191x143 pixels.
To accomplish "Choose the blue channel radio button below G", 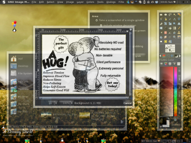I will (179, 112).
